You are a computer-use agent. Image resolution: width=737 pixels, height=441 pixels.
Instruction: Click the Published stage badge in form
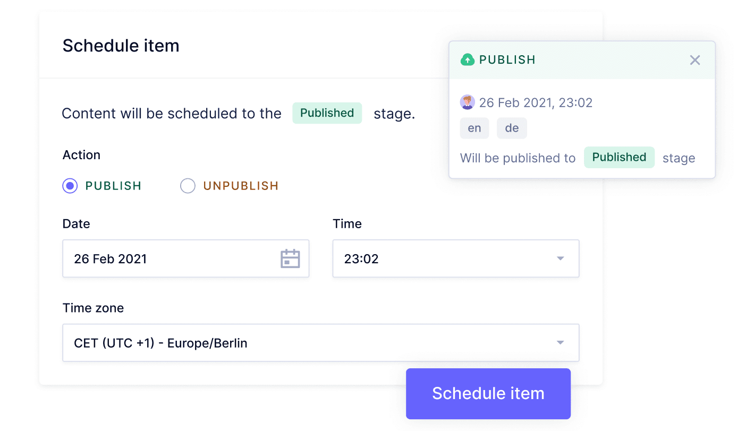point(327,113)
